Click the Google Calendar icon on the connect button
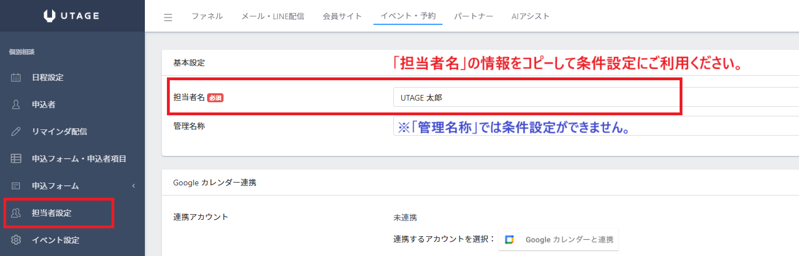This screenshot has width=799, height=256. 509,240
